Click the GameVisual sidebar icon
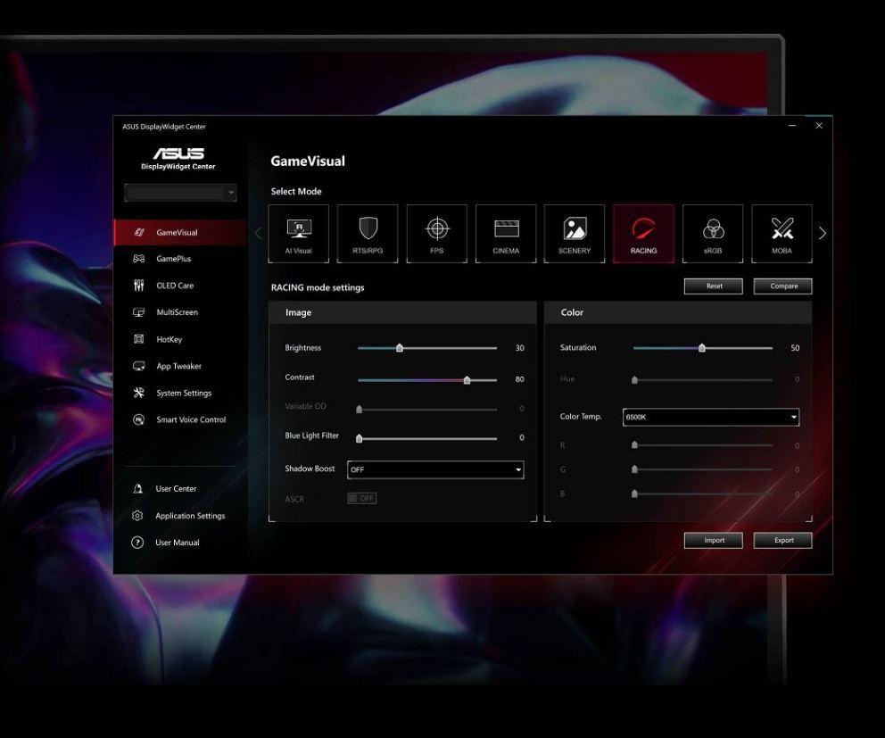The height and width of the screenshot is (738, 885). (139, 232)
